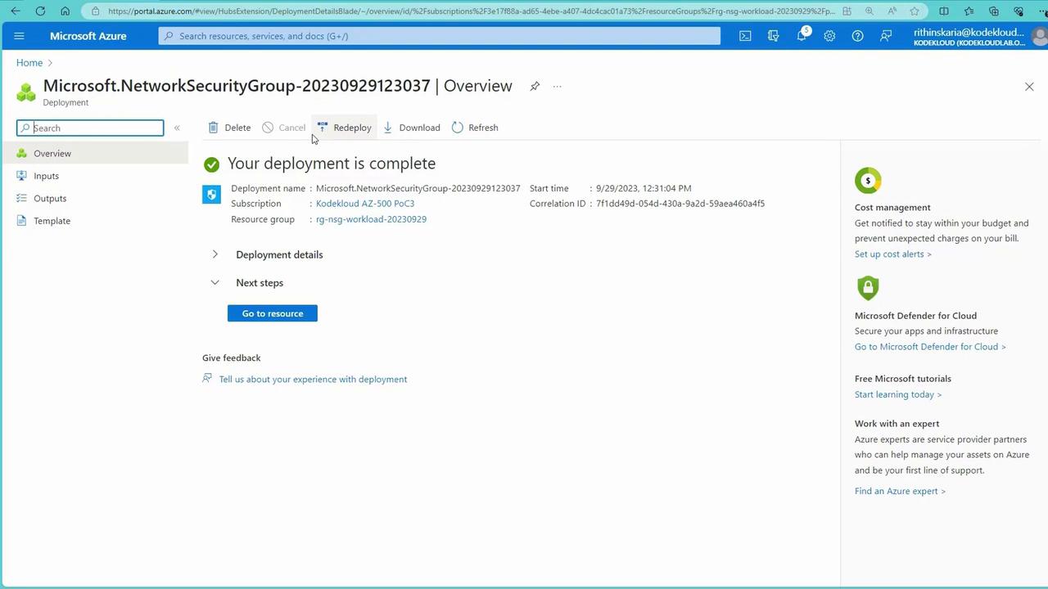Click the Deployment name value text
The width and height of the screenshot is (1048, 589).
[418, 188]
